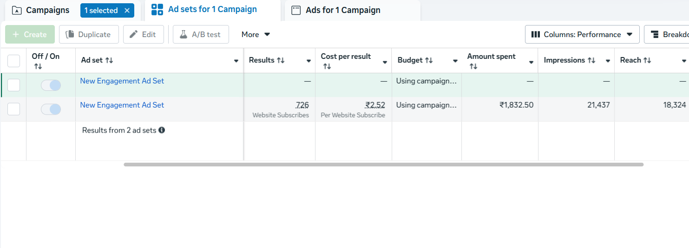Click the Columns bars icon
The width and height of the screenshot is (689, 248).
click(535, 34)
